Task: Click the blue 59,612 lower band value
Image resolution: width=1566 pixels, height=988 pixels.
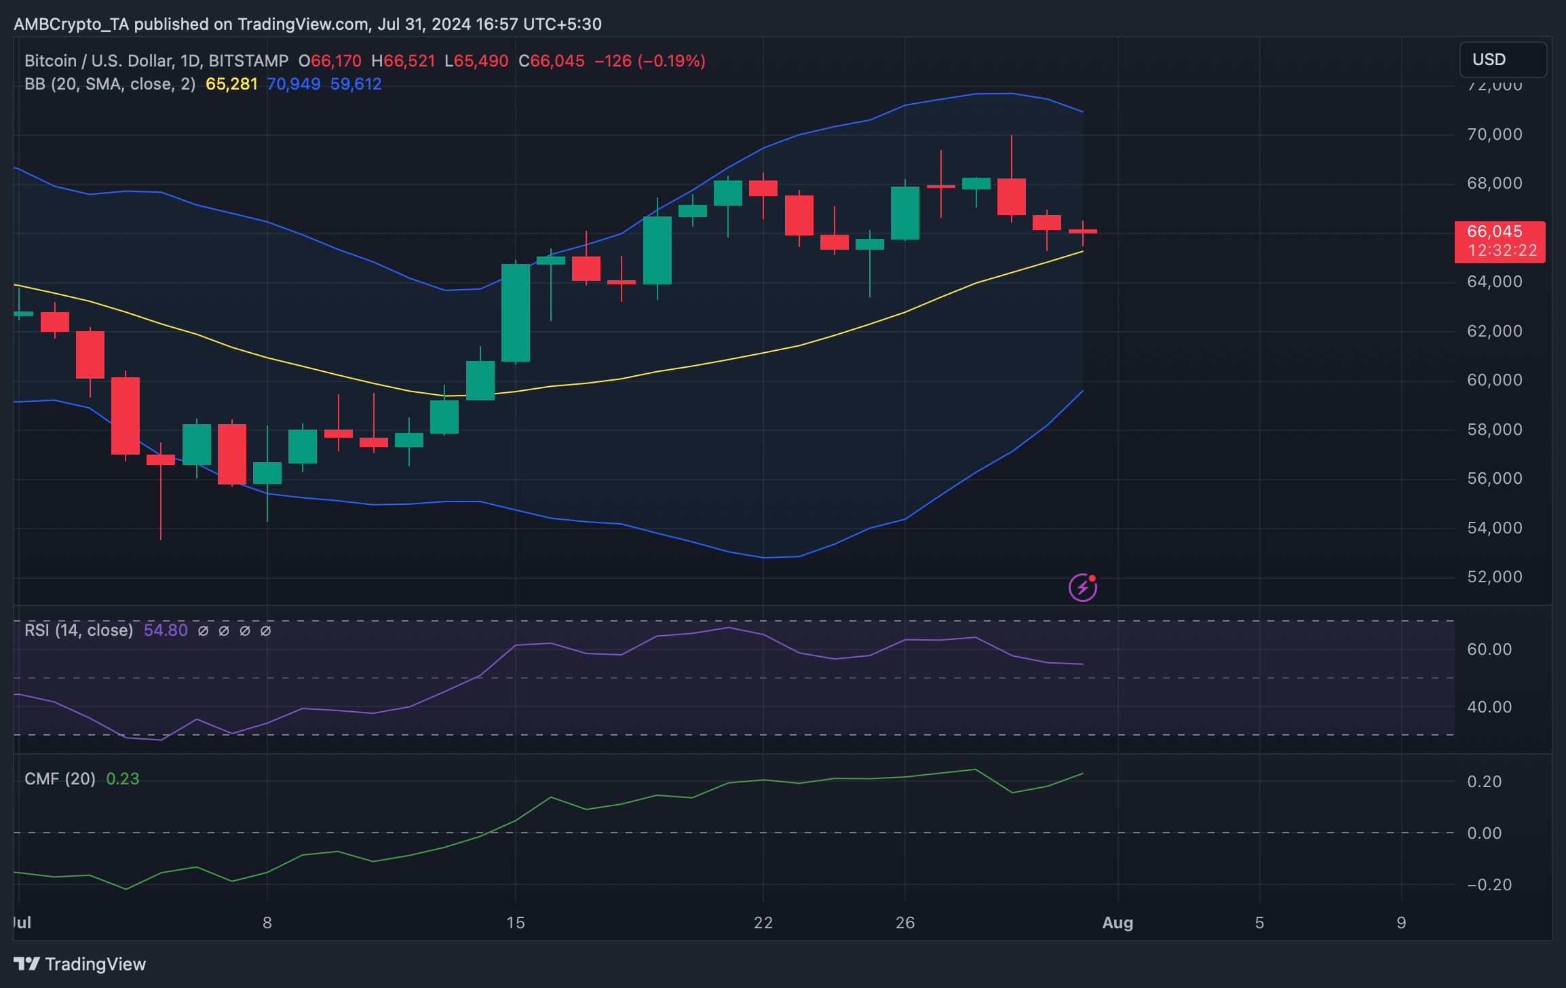Action: coord(356,84)
